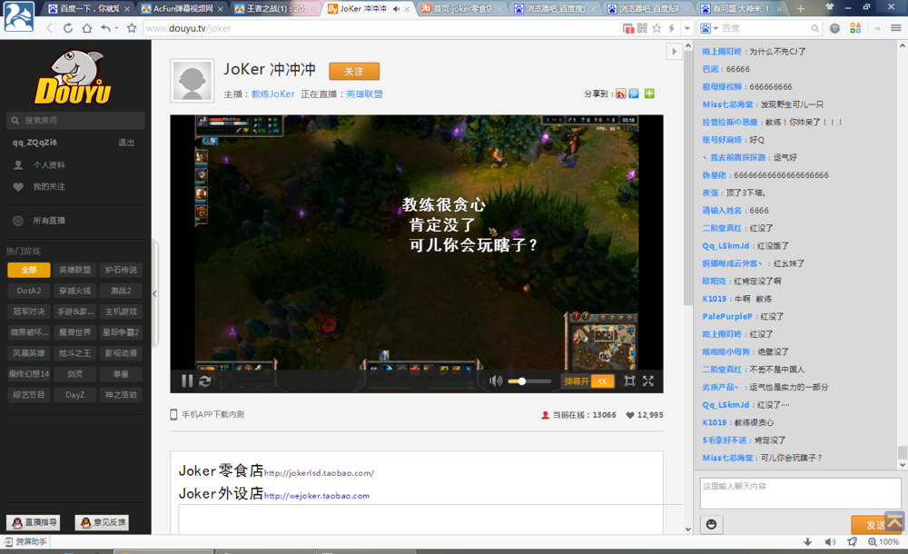The image size is (908, 554).
Task: Switch to 王者之战(1) tab
Action: pos(276,9)
